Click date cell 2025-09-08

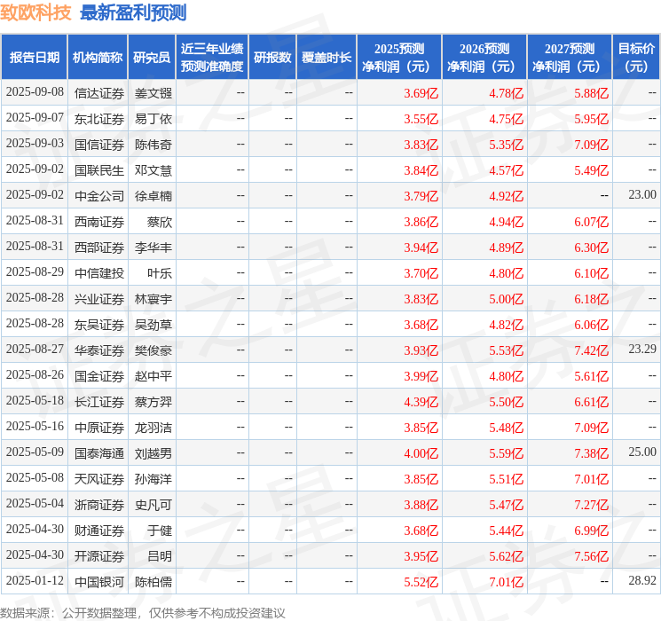tap(35, 92)
